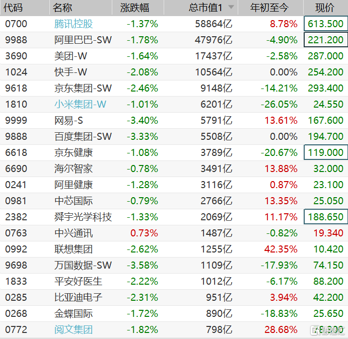Click the sort arrow beside 总市值1
This screenshot has width=348, height=339.
click(231, 8)
